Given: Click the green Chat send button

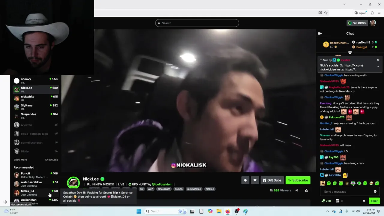Looking at the screenshot, I should coord(374,201).
